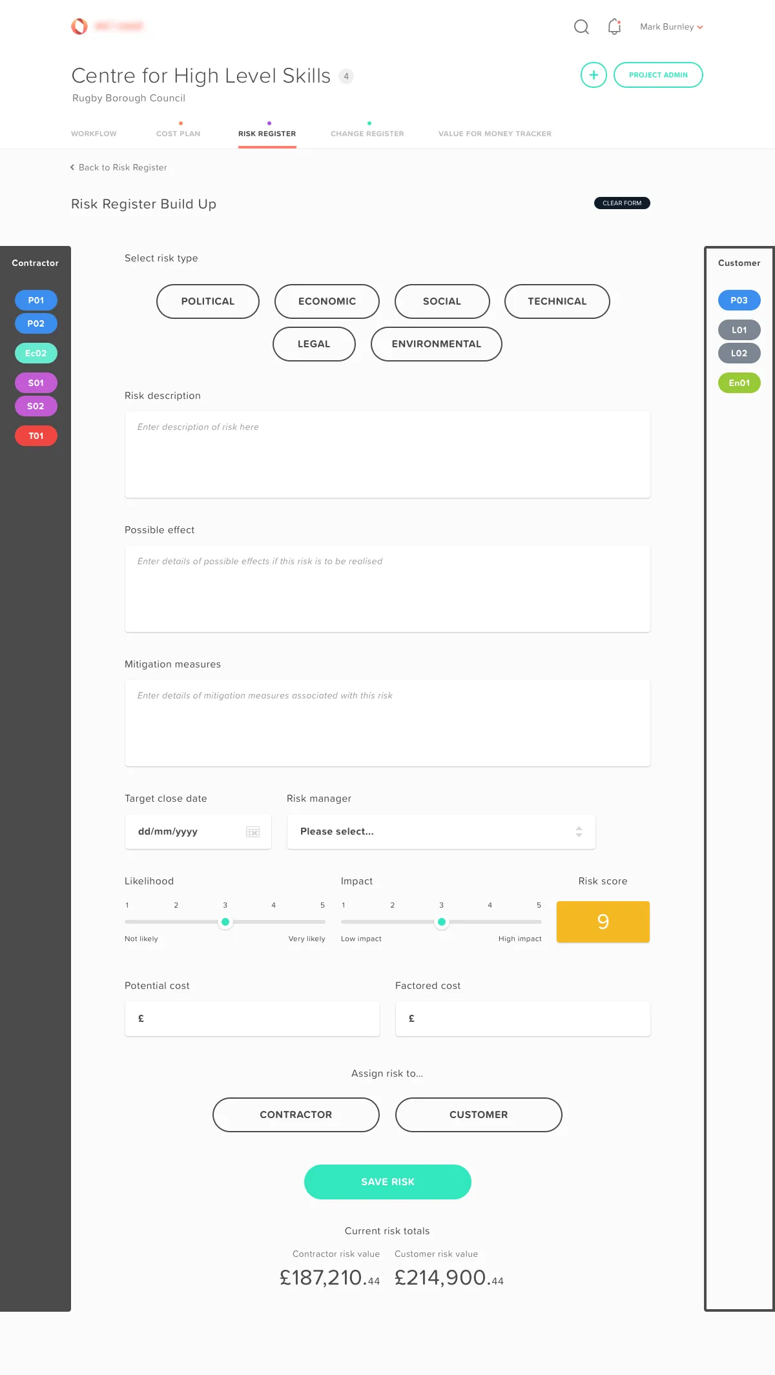Open the Mark Burnley user menu
Screen dimensions: 775x1375
coord(671,26)
